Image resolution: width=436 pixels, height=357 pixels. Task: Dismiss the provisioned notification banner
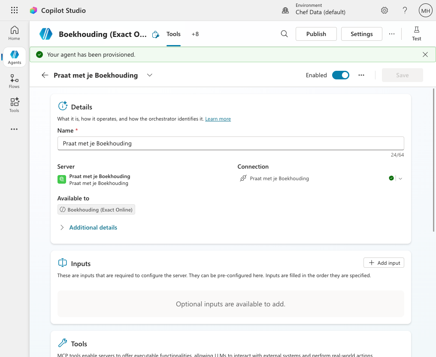425,54
